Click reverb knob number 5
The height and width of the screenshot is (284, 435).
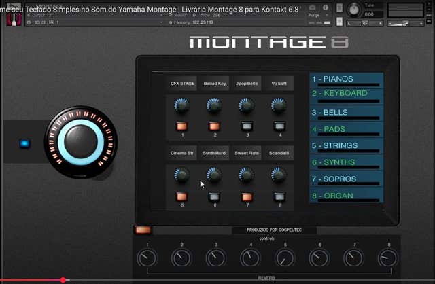(x=285, y=258)
